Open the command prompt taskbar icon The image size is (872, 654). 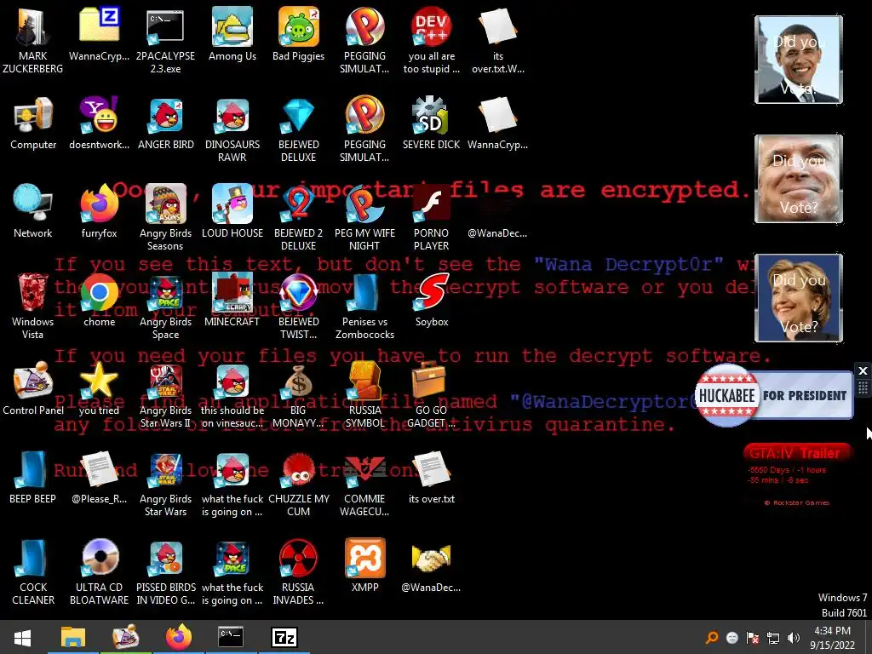pyautogui.click(x=231, y=637)
